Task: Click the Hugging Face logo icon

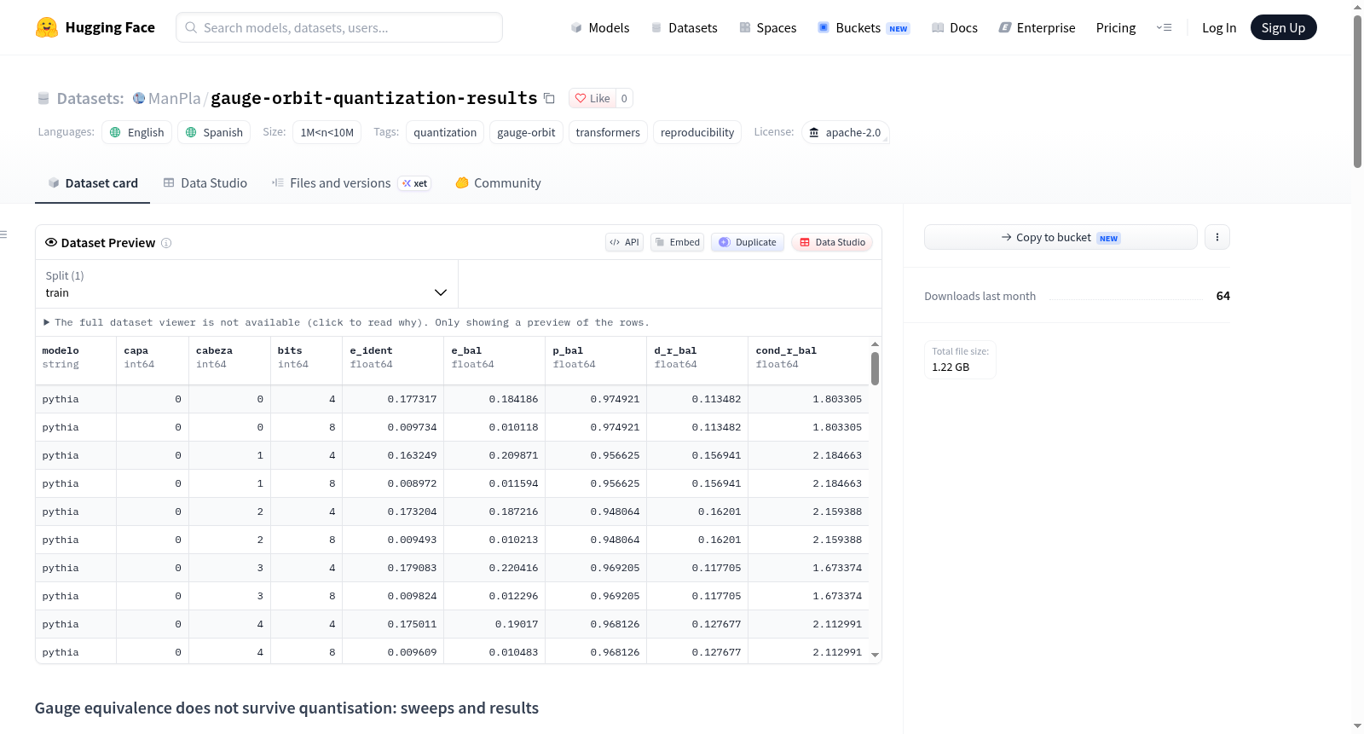Action: coord(47,27)
